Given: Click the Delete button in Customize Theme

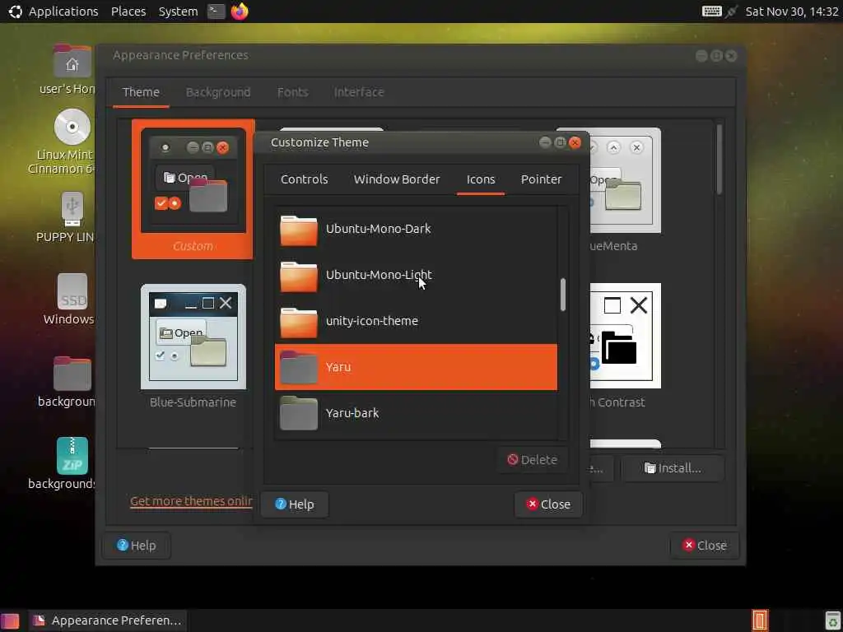Looking at the screenshot, I should click(x=532, y=460).
